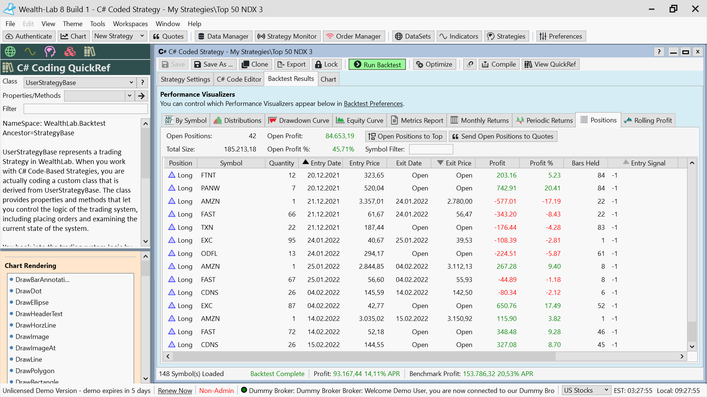Screen dimensions: 707x397
Task: Click the Backtest Preferences link
Action: coord(373,104)
